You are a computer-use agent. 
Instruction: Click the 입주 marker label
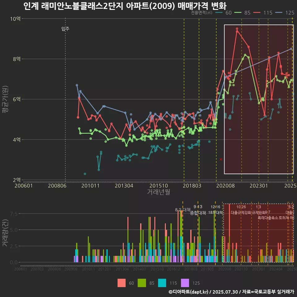[65, 29]
